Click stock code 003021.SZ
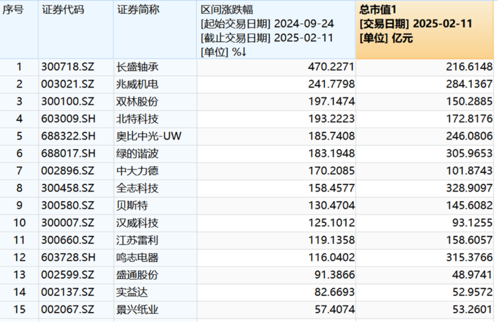 (x=68, y=84)
